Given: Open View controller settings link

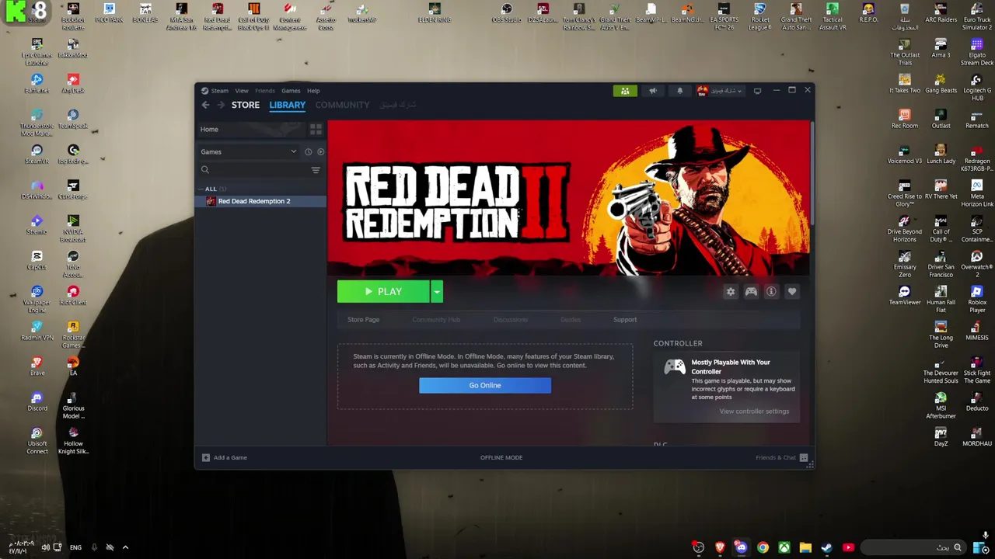Looking at the screenshot, I should [x=754, y=411].
